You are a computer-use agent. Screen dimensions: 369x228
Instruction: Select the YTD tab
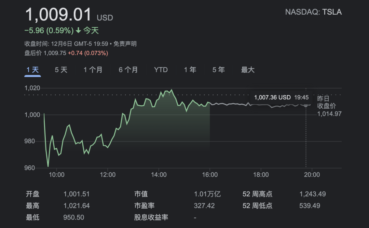[x=161, y=70]
